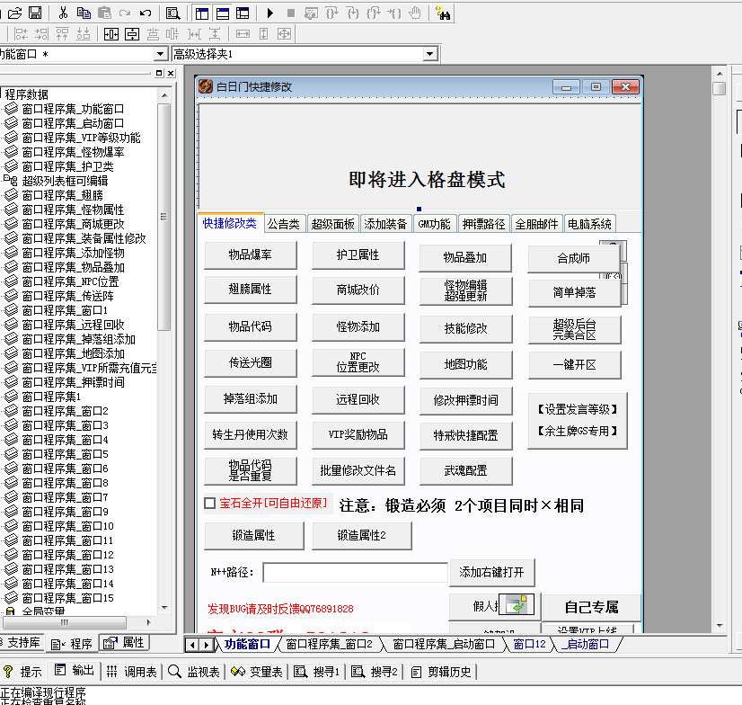Open the 搜寻2 results tab

point(375,672)
